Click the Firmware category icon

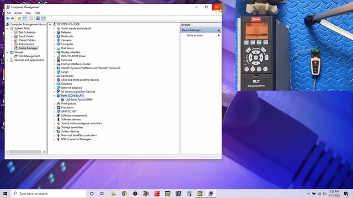click(58, 60)
